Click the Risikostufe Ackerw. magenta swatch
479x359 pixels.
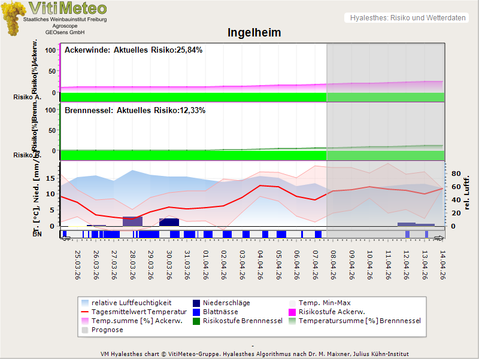tap(292, 312)
